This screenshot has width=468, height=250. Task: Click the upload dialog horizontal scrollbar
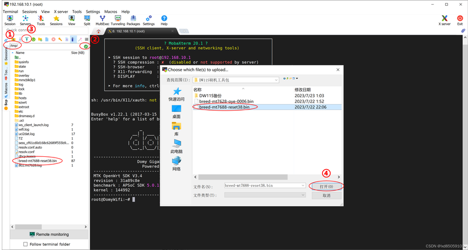(243, 177)
